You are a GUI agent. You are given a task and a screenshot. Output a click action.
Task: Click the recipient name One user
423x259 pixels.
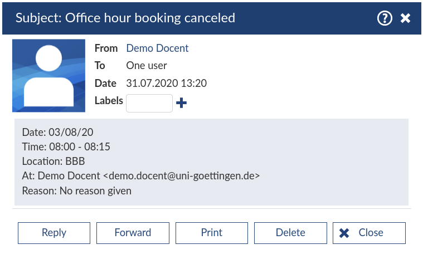point(147,66)
